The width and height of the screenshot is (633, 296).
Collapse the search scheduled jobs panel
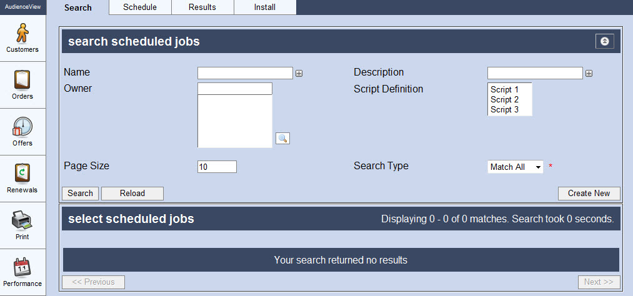[x=604, y=41]
